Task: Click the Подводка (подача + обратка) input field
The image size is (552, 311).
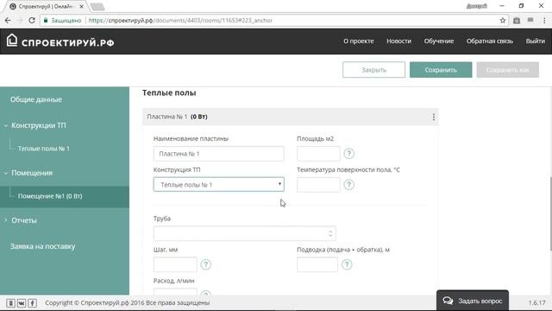Action: coord(317,264)
